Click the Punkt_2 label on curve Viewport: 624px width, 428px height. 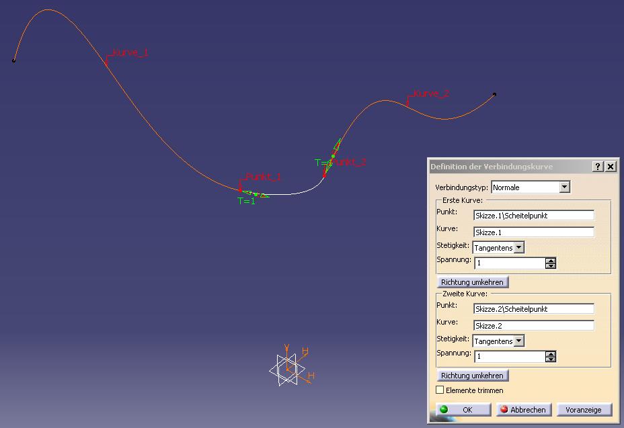coord(348,163)
